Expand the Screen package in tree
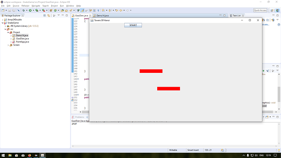 [x=8, y=45]
